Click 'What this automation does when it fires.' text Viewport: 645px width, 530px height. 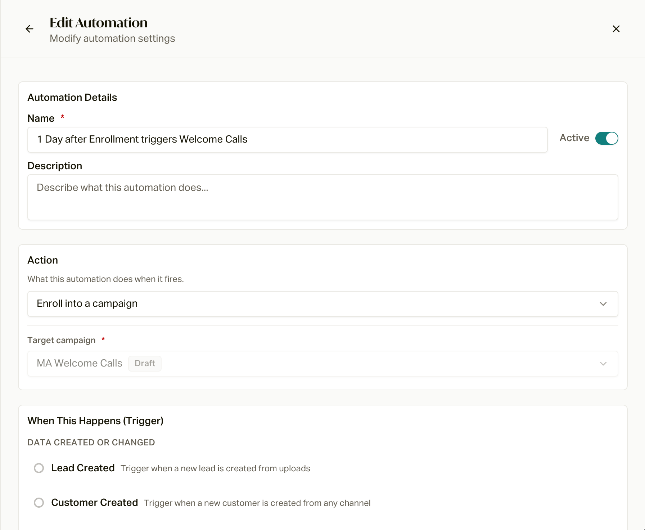(105, 279)
